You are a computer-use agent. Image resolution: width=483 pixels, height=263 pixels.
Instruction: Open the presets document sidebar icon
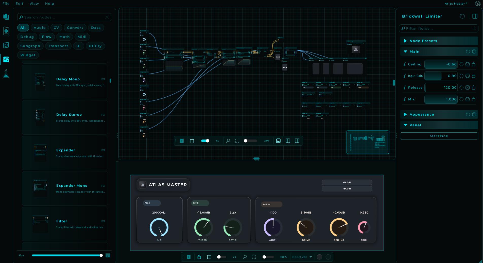[x=6, y=31]
